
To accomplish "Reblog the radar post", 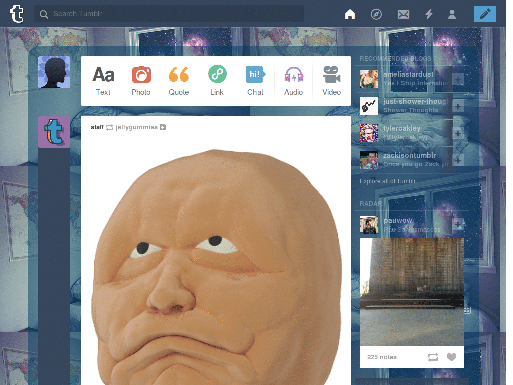I will (433, 357).
